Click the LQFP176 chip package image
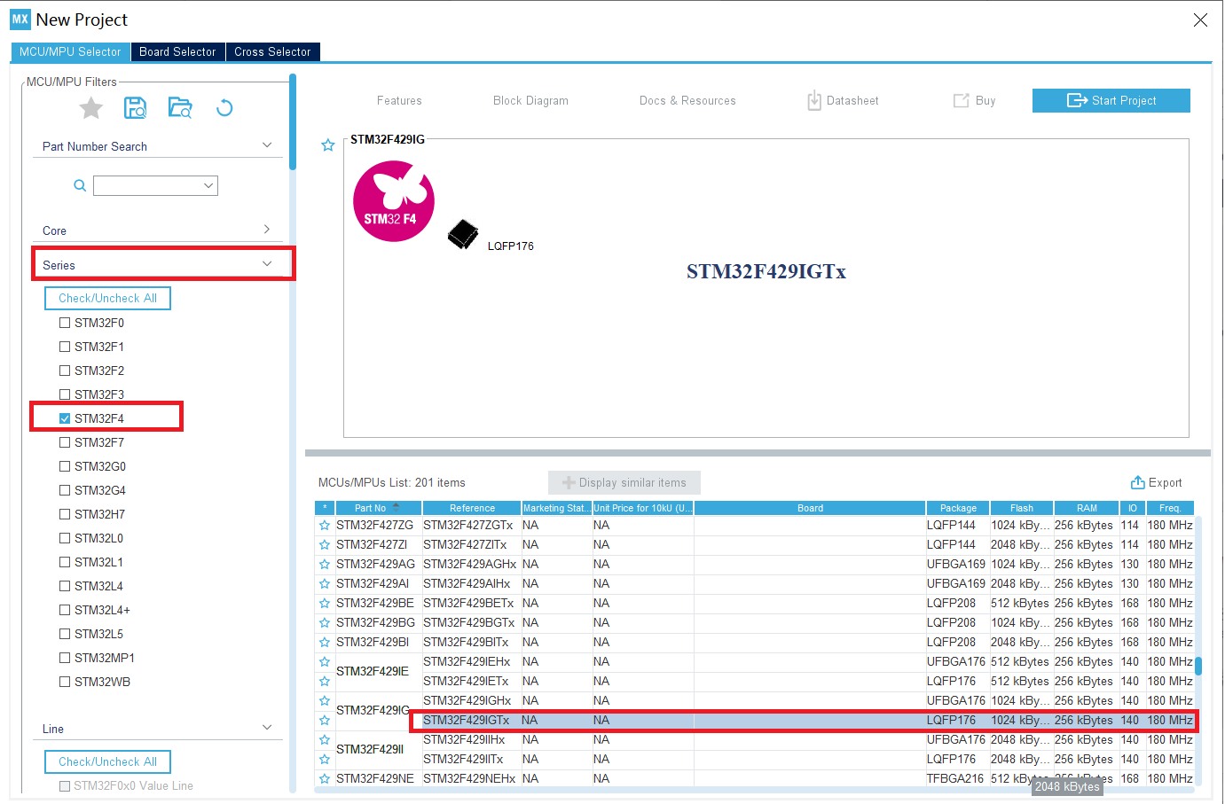The width and height of the screenshot is (1225, 804). point(463,235)
